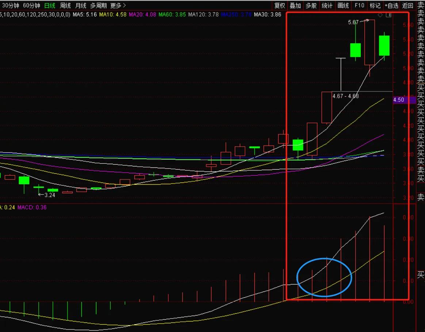The height and width of the screenshot is (332, 425).
Task: Switch to the 60分钟 period tab
Action: click(31, 5)
